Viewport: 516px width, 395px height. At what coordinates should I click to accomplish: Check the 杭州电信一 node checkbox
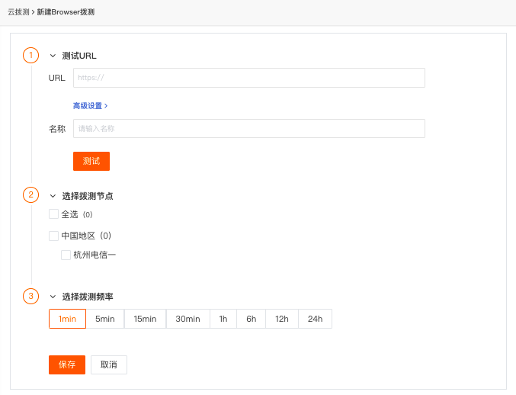[66, 255]
